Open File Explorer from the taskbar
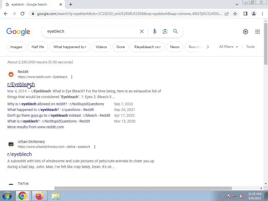The height and width of the screenshot is (201, 268). pyautogui.click(x=56, y=196)
